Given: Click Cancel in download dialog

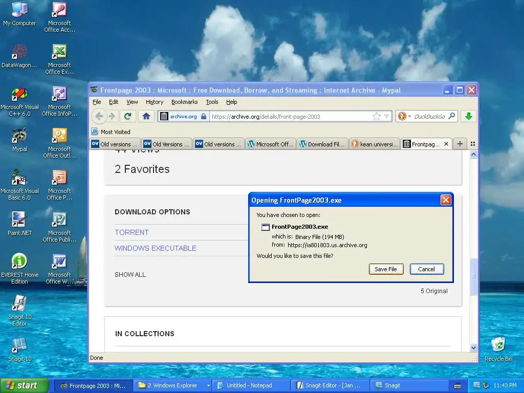Looking at the screenshot, I should click(427, 269).
